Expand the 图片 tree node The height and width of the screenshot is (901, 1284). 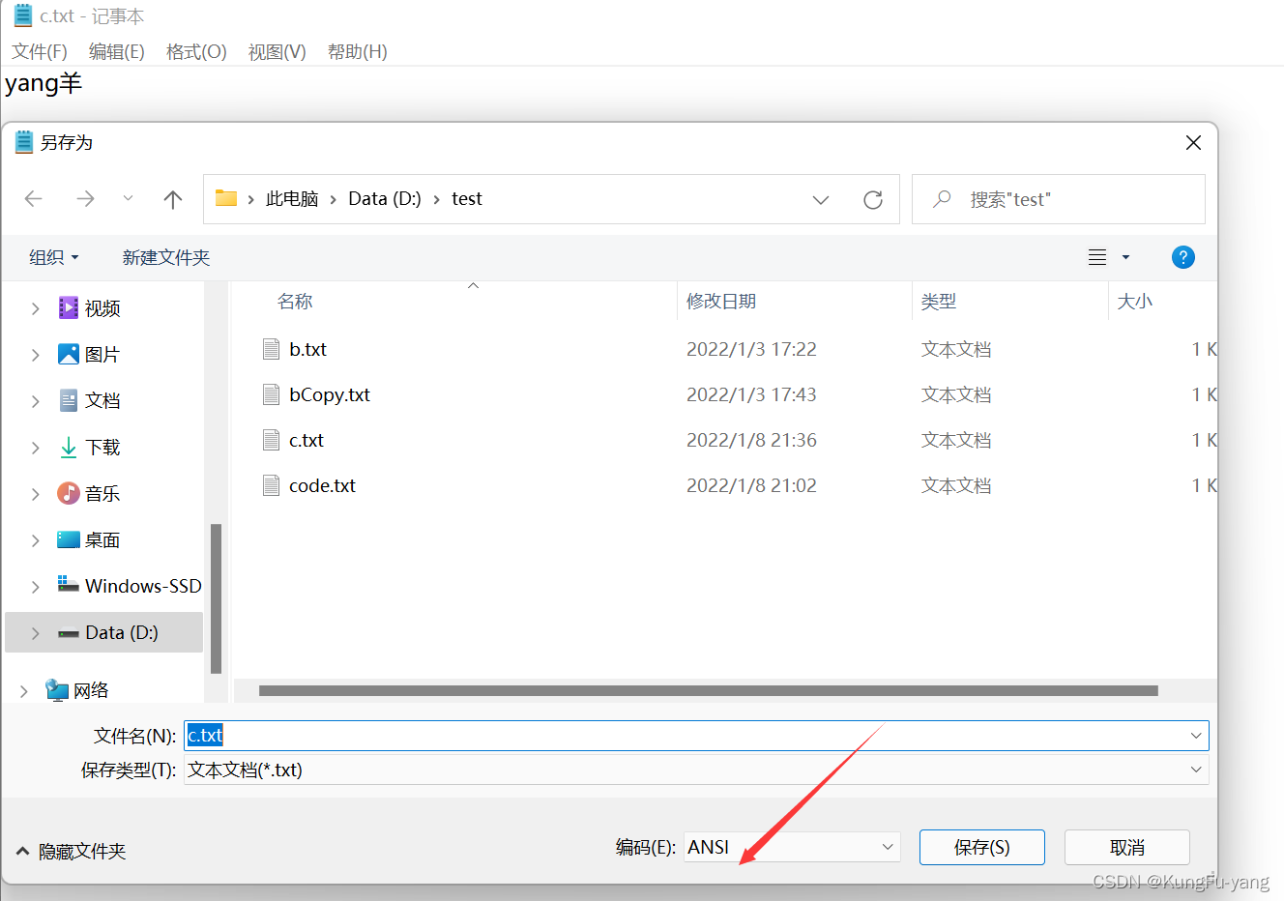coord(36,355)
